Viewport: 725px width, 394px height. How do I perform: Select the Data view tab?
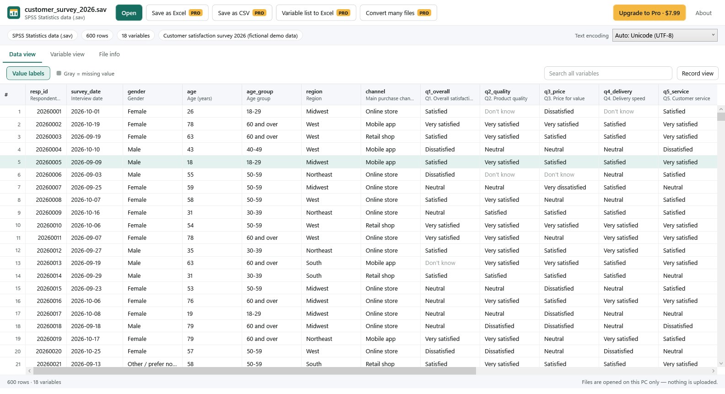(22, 54)
